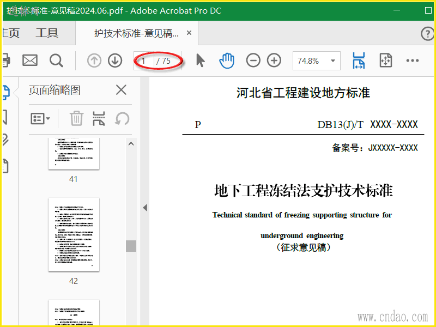Click the Print file icon
Screen dimensions: 436x327
point(6,60)
